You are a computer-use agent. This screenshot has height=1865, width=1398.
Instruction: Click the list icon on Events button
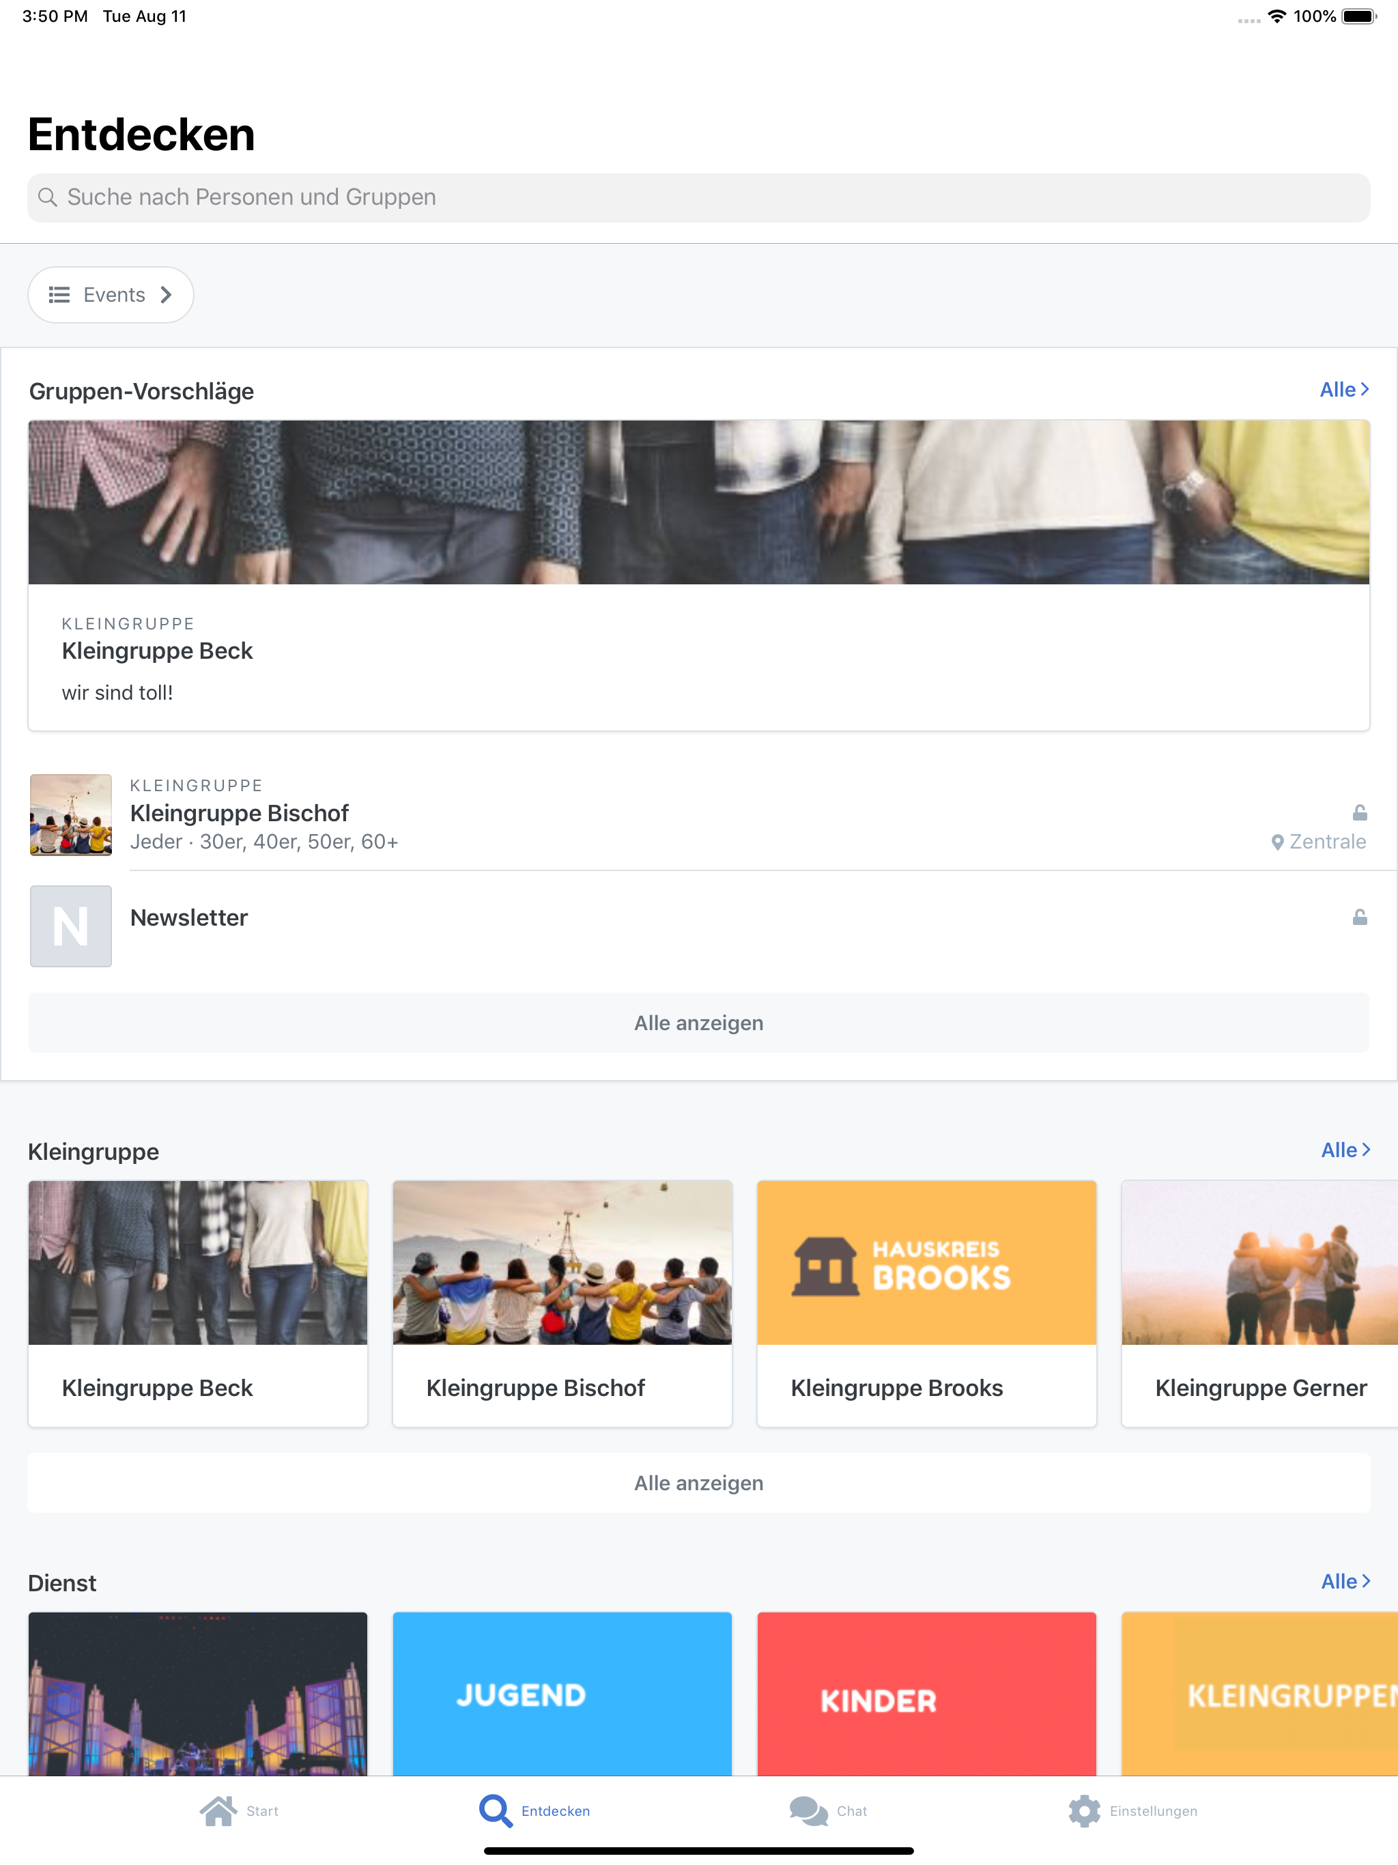tap(59, 295)
